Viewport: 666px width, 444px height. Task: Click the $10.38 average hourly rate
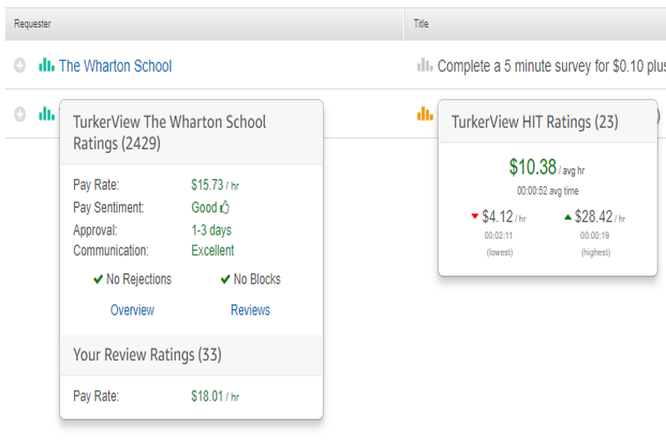pyautogui.click(x=533, y=167)
